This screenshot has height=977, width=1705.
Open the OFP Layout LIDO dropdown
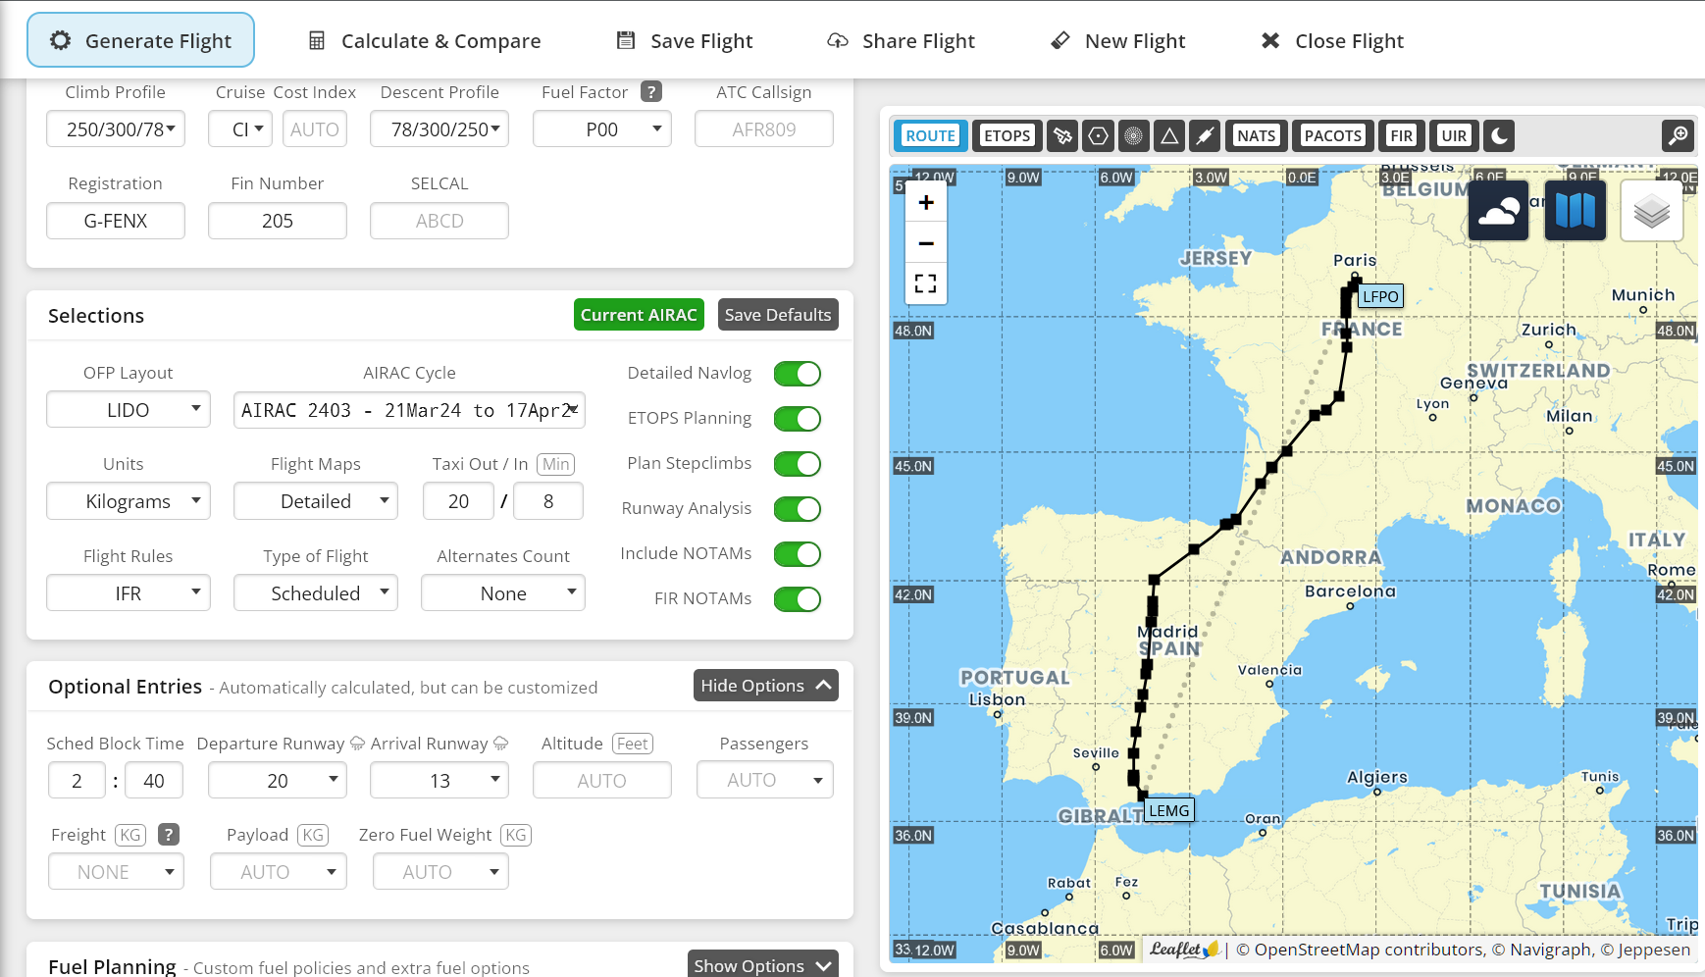129,409
